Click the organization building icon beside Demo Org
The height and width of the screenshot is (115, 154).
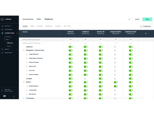click(x=2, y=90)
